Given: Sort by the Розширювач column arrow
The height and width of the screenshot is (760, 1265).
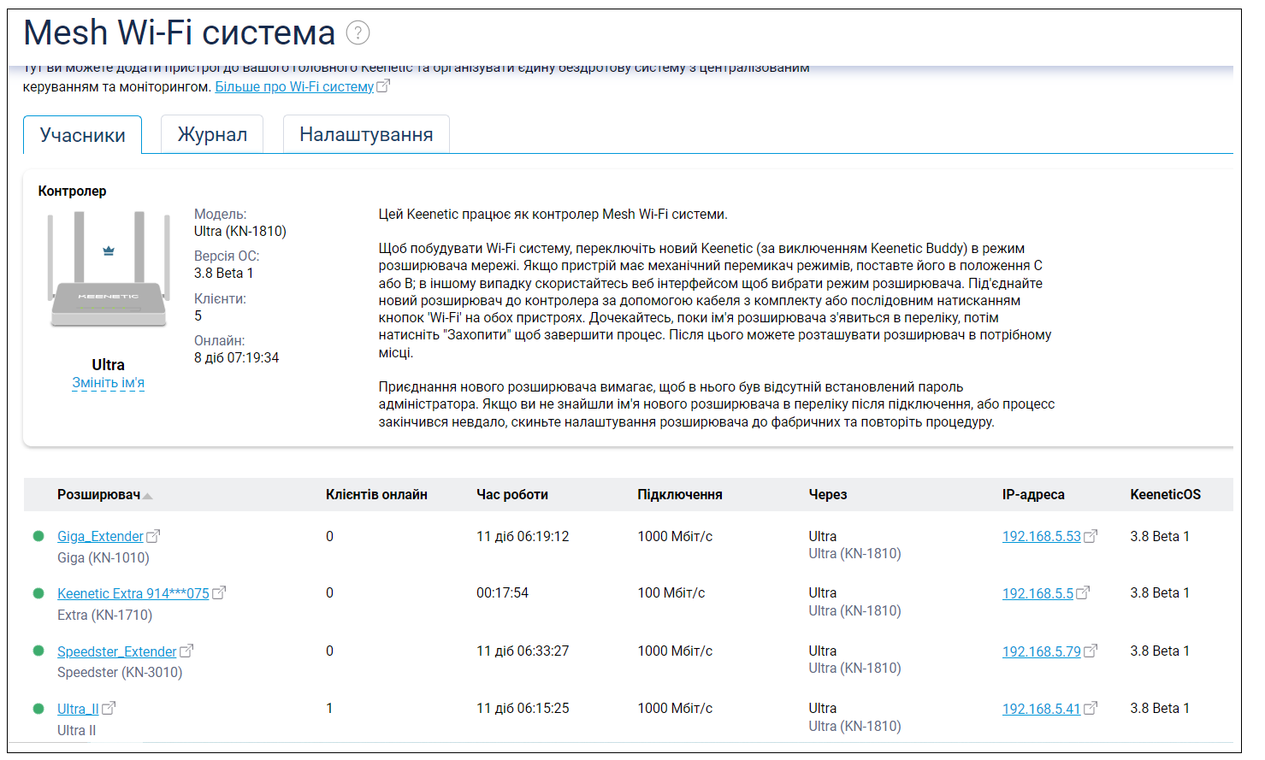Looking at the screenshot, I should (x=148, y=496).
